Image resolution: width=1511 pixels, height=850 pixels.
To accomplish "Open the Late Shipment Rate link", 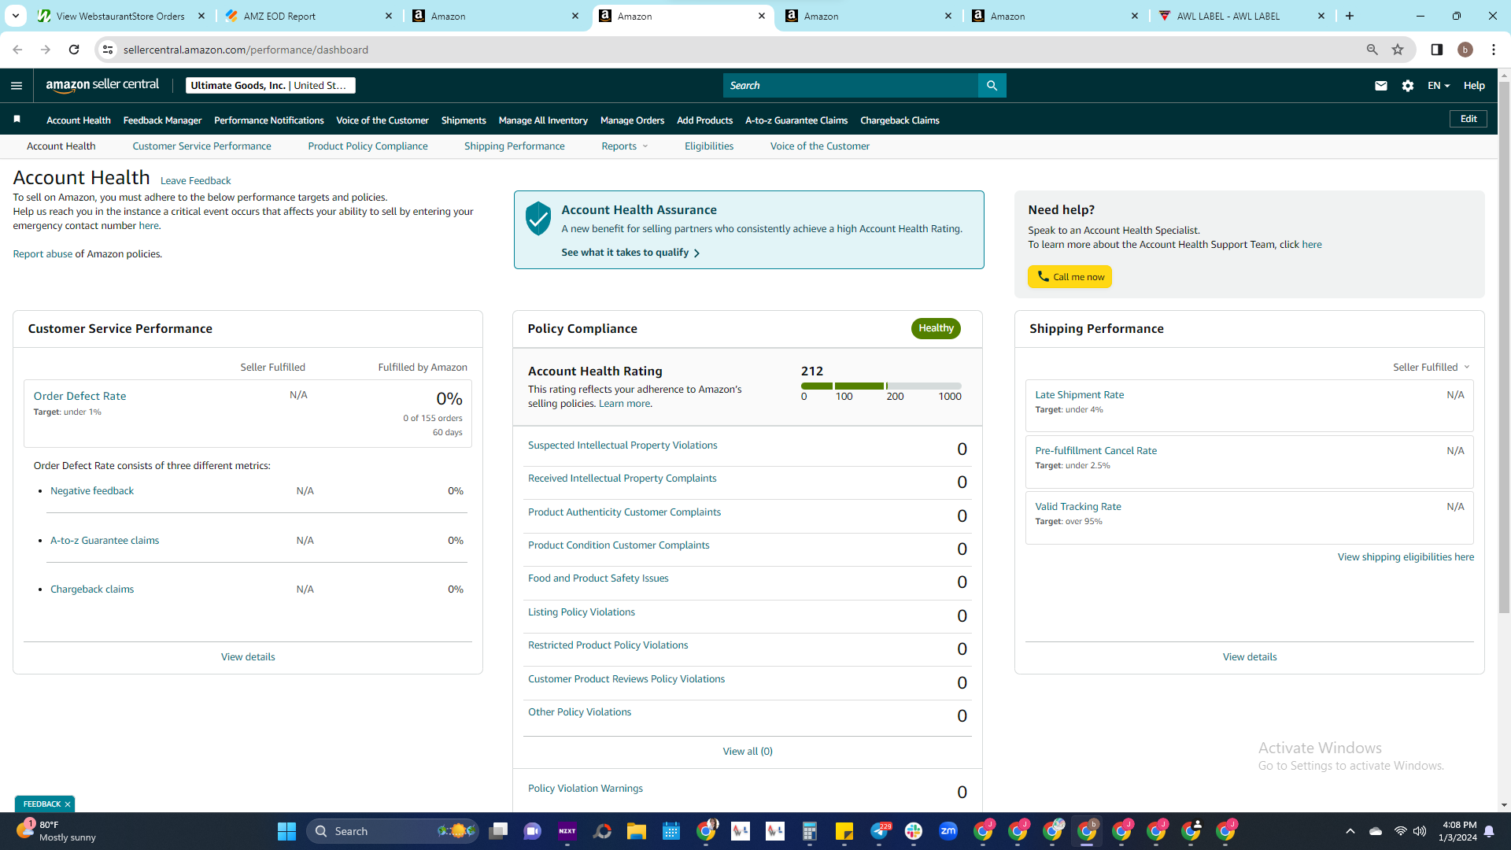I will tap(1080, 395).
